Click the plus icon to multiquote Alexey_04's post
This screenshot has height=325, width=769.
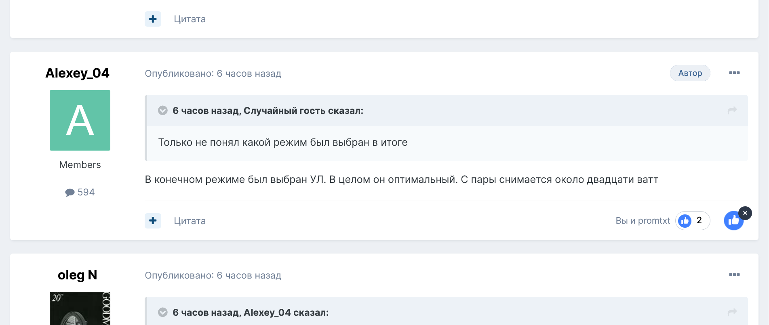click(153, 221)
